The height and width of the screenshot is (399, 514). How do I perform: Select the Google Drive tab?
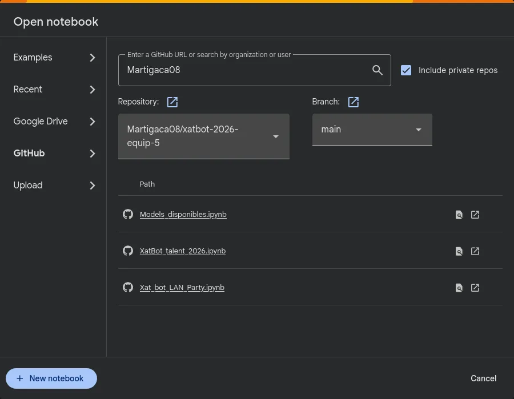click(54, 122)
